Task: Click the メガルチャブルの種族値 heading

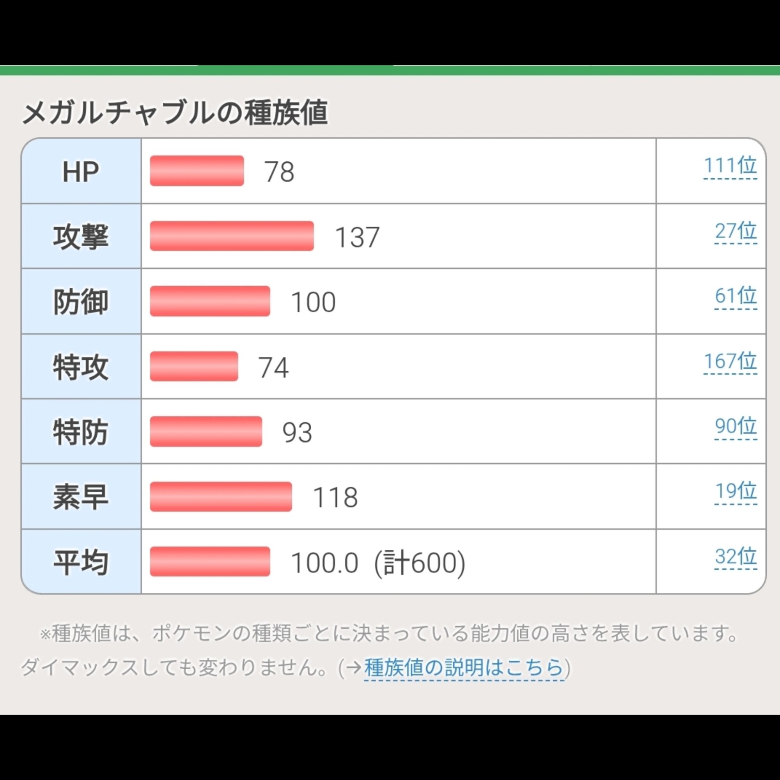Action: click(174, 113)
